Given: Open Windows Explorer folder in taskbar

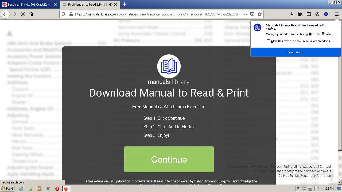Looking at the screenshot, I should click(x=30, y=189).
